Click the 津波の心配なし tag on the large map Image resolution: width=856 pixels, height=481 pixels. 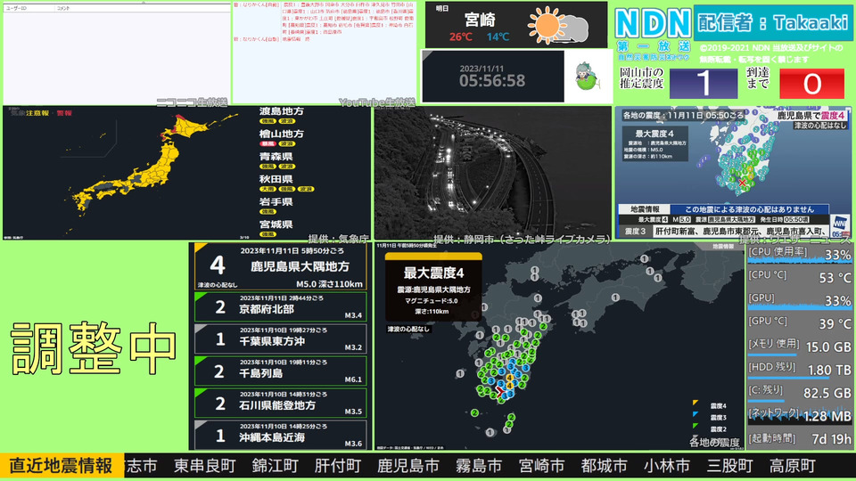point(408,330)
